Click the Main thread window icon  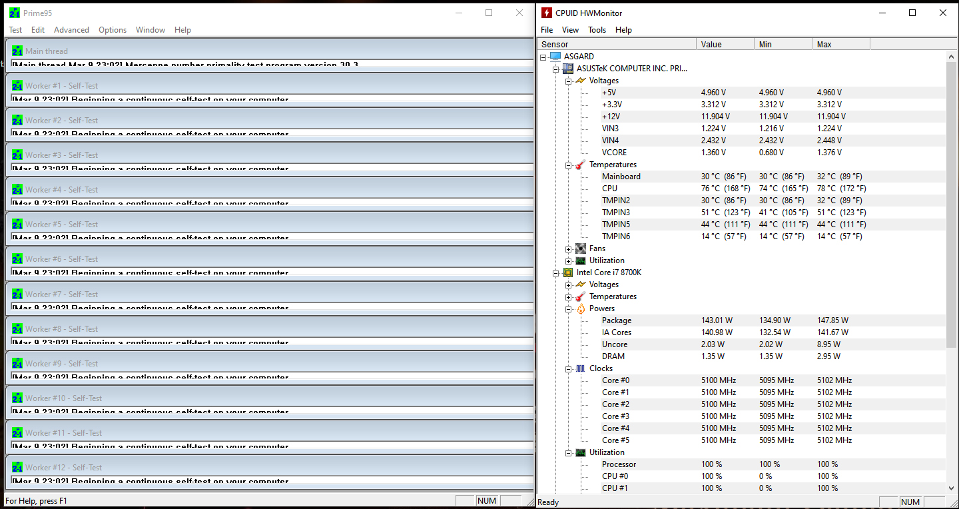(x=17, y=51)
